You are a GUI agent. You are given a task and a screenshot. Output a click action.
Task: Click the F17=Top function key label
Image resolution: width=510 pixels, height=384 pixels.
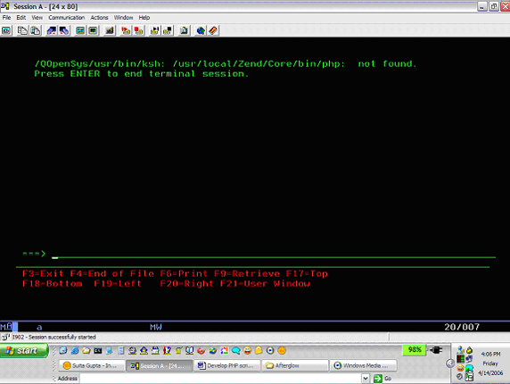307,273
